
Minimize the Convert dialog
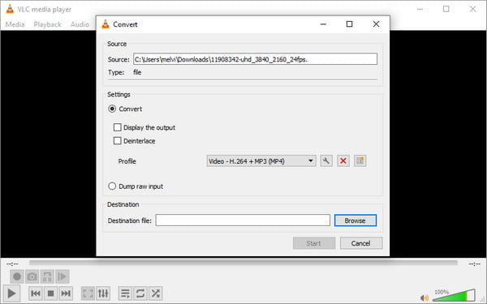pos(323,24)
